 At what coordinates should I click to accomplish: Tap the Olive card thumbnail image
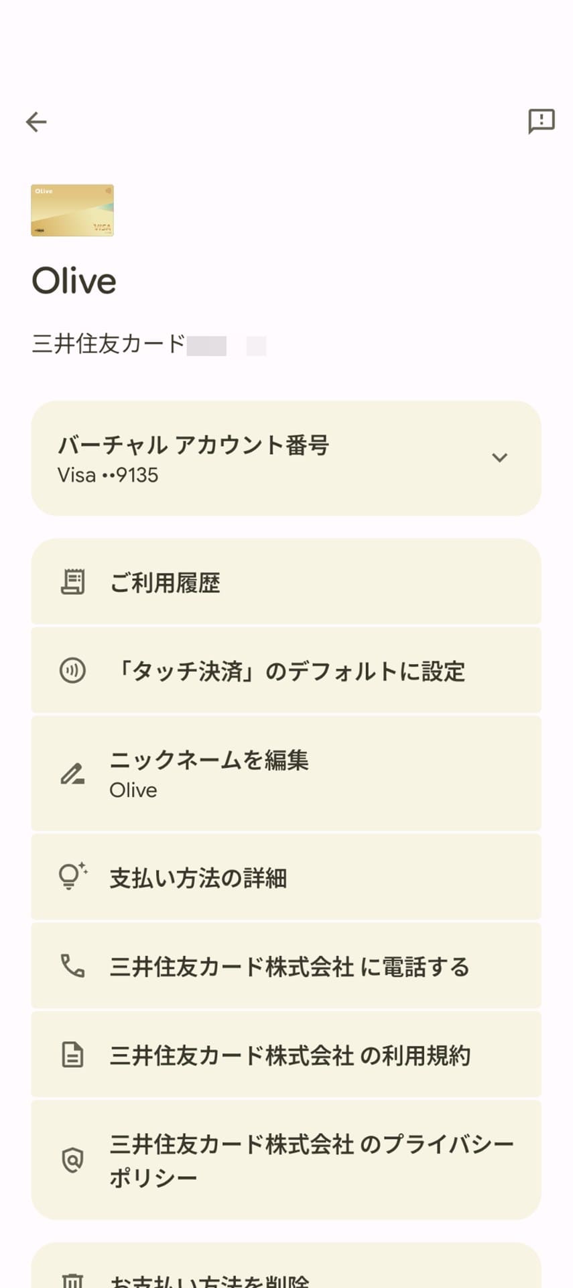click(x=72, y=211)
